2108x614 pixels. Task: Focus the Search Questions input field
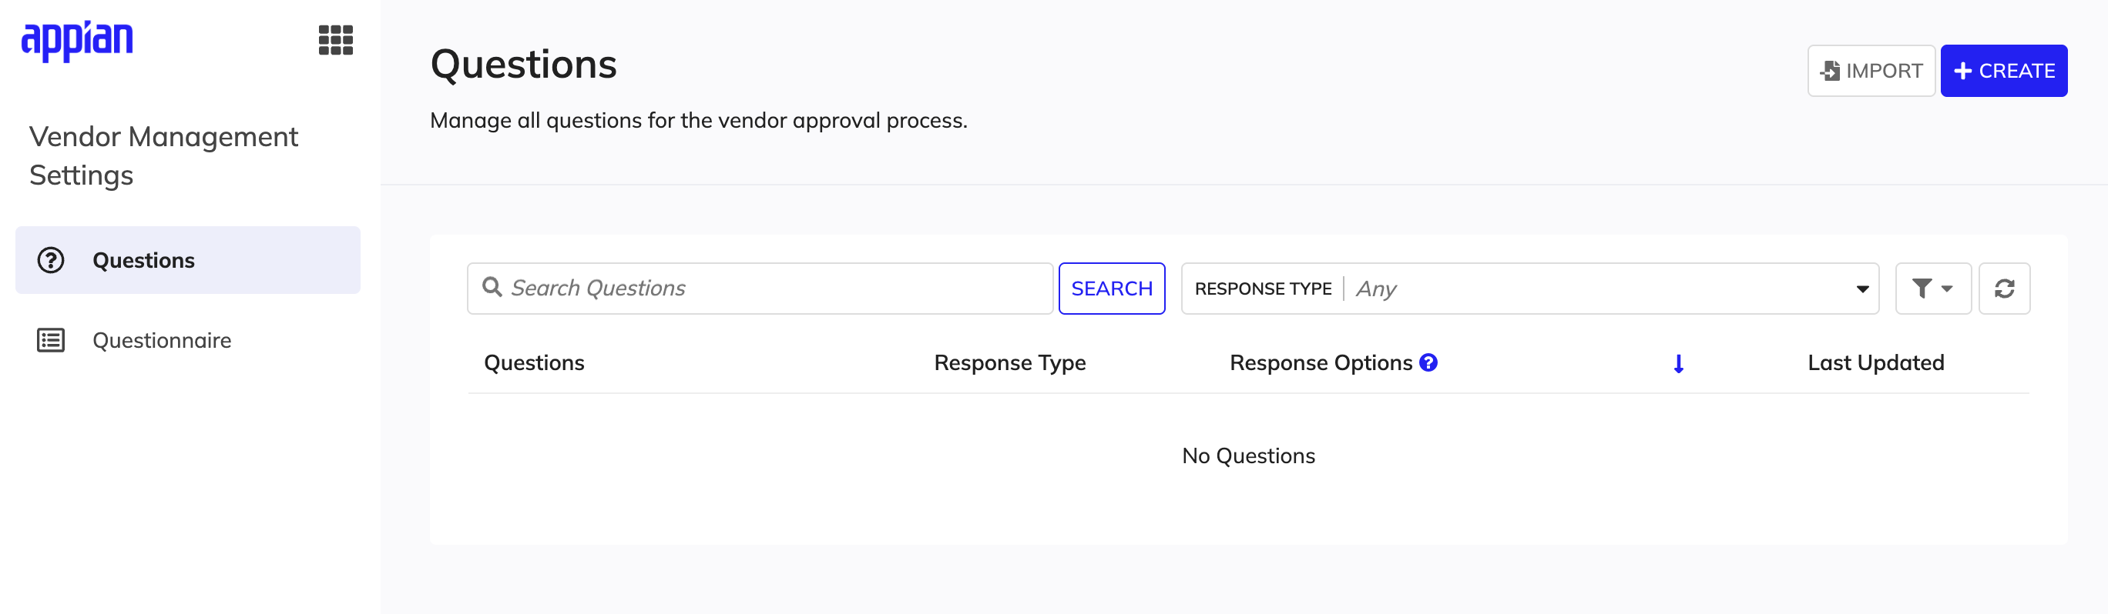[x=760, y=289]
